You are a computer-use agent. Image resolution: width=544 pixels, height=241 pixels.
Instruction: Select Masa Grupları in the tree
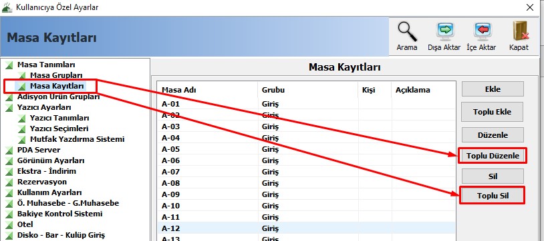point(56,75)
